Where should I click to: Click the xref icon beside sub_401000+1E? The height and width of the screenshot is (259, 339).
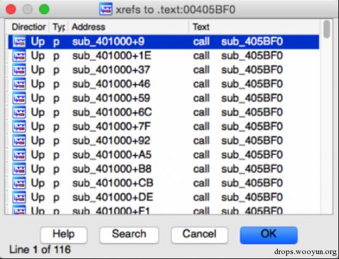click(19, 56)
